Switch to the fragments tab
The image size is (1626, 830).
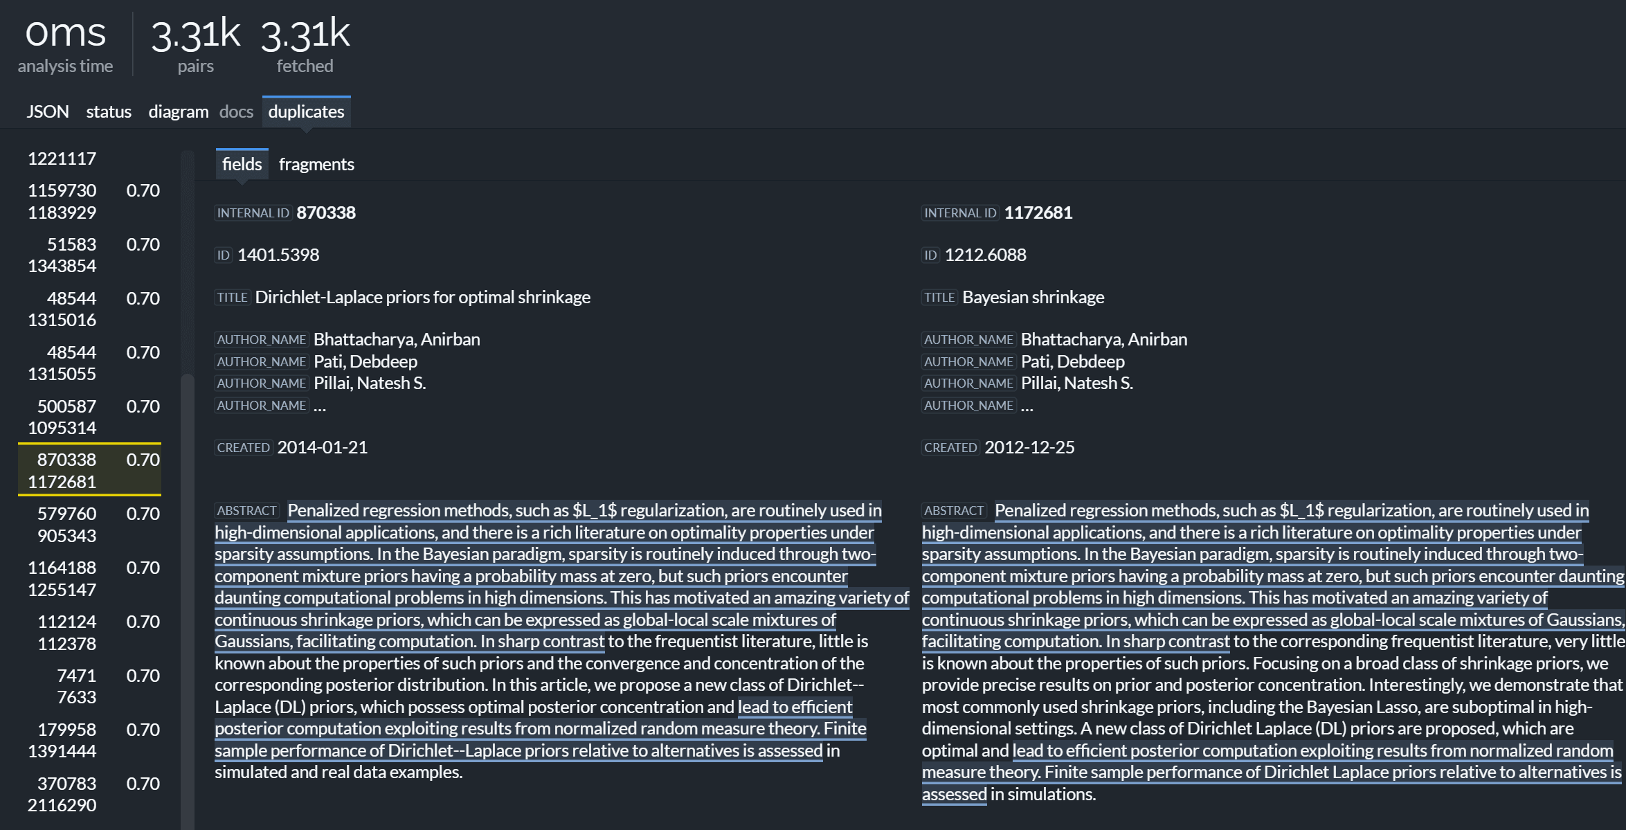pyautogui.click(x=316, y=163)
